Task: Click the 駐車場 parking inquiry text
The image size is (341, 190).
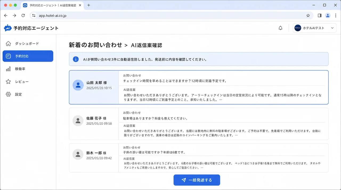Action: click(155, 118)
